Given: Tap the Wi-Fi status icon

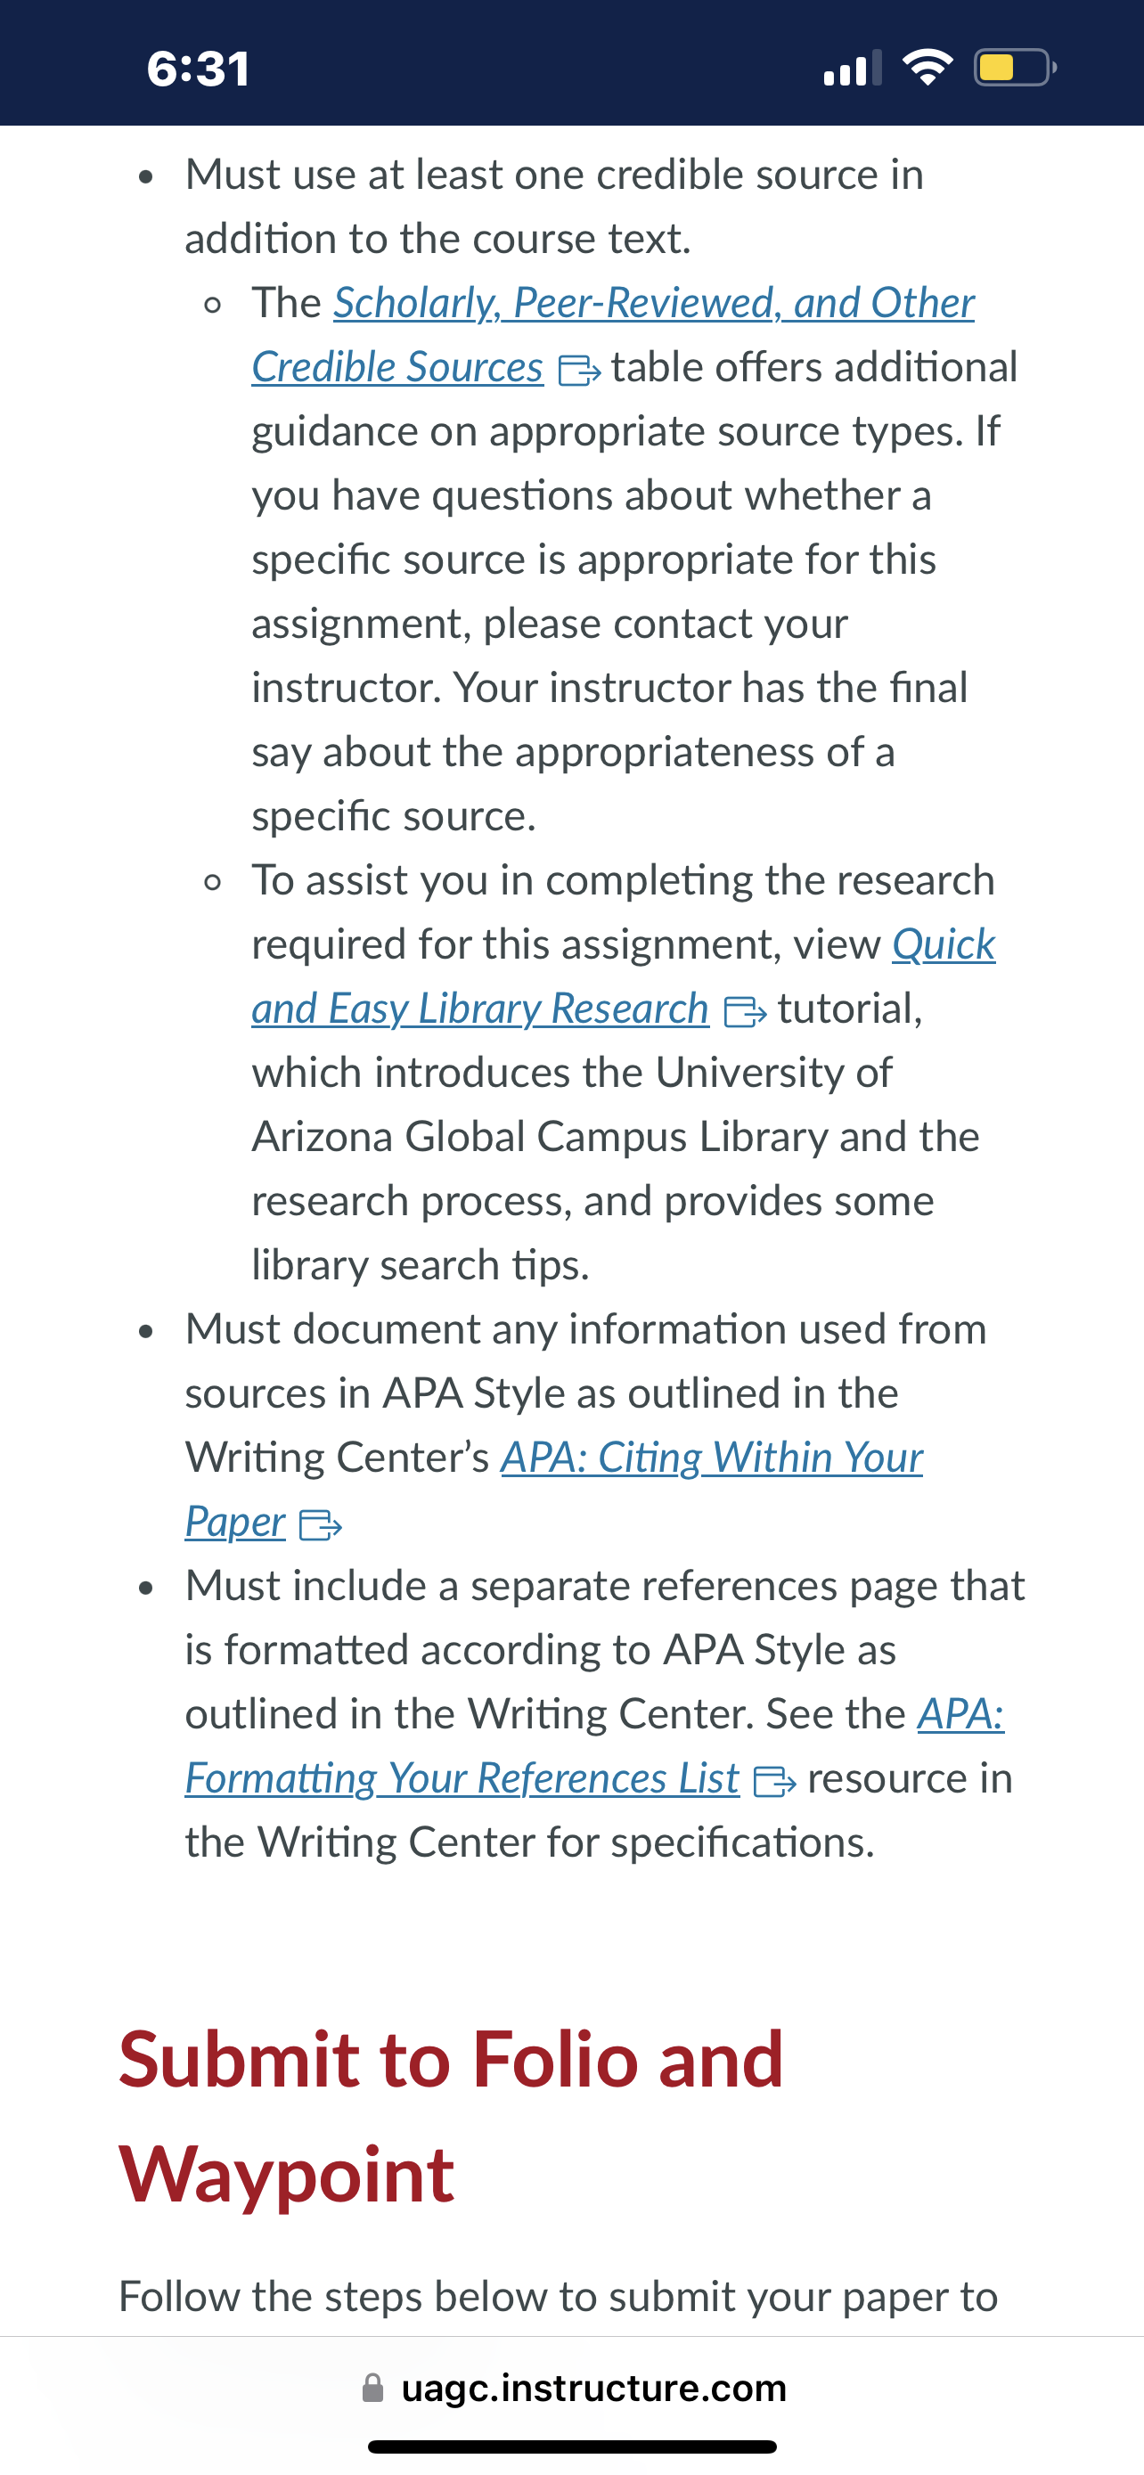Looking at the screenshot, I should (x=927, y=67).
